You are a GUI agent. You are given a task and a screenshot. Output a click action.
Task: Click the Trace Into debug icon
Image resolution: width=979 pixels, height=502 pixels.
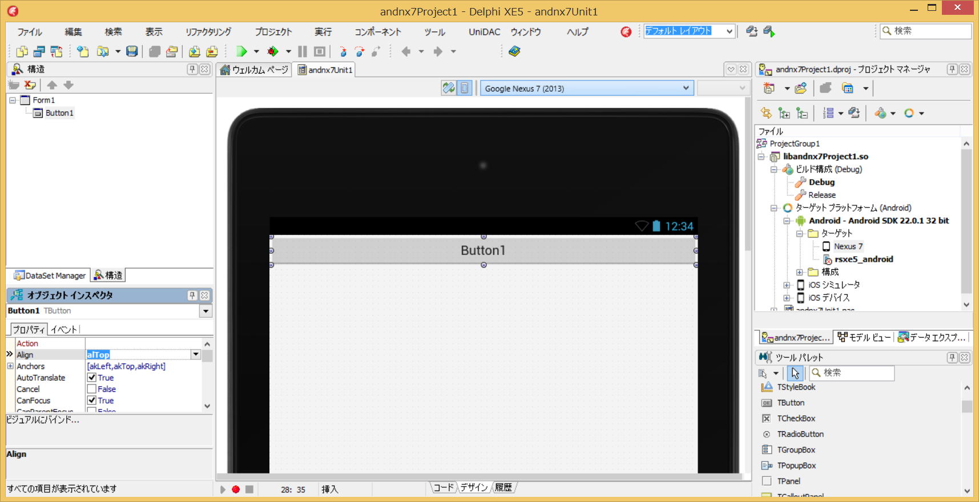[343, 51]
